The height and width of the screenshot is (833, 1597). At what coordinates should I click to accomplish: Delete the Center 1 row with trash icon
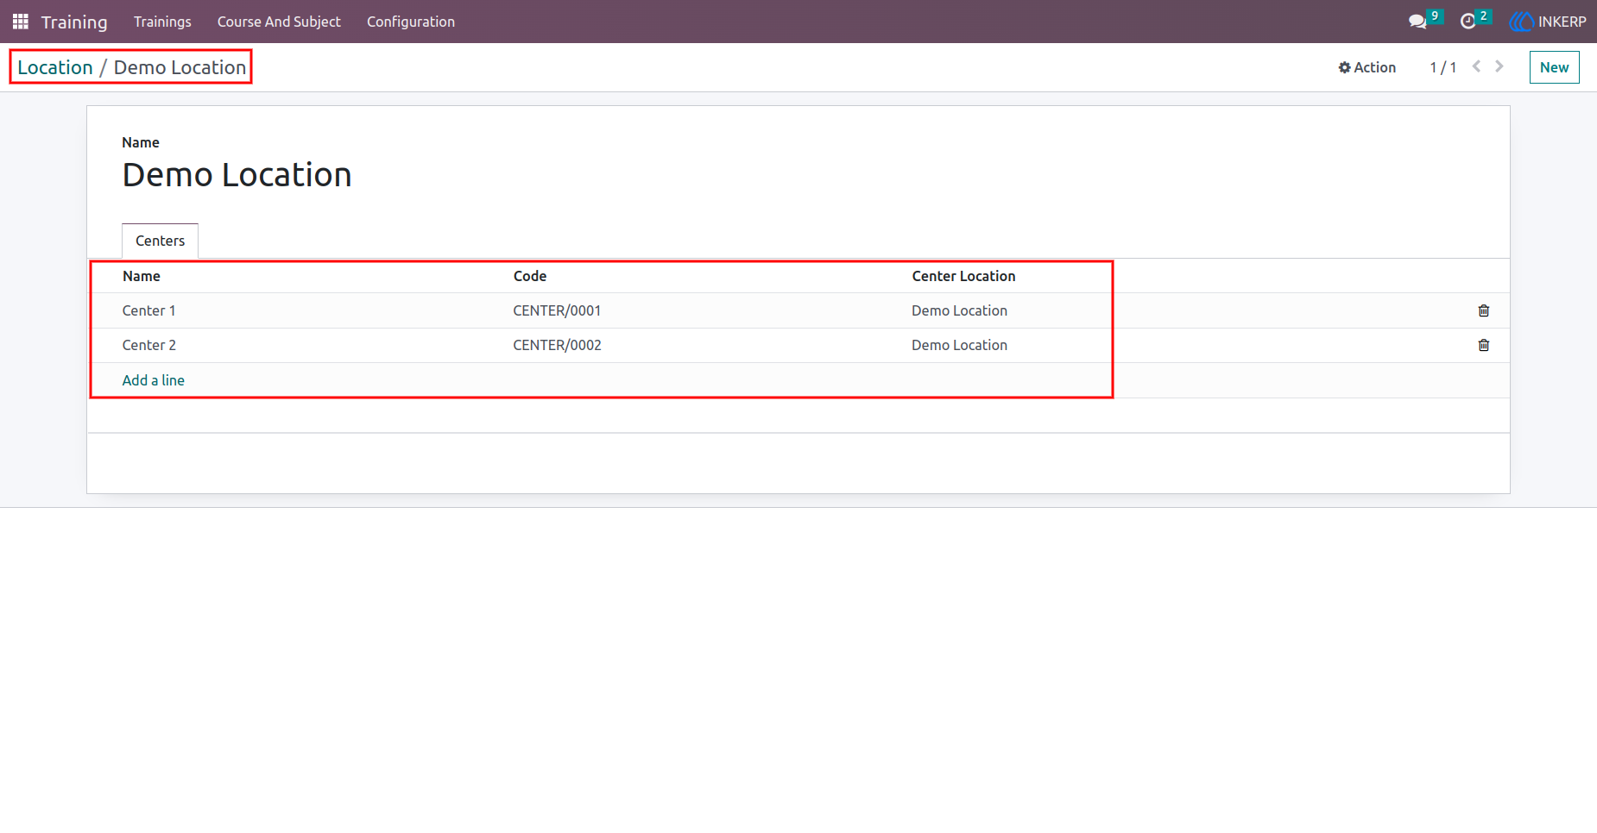pos(1484,310)
